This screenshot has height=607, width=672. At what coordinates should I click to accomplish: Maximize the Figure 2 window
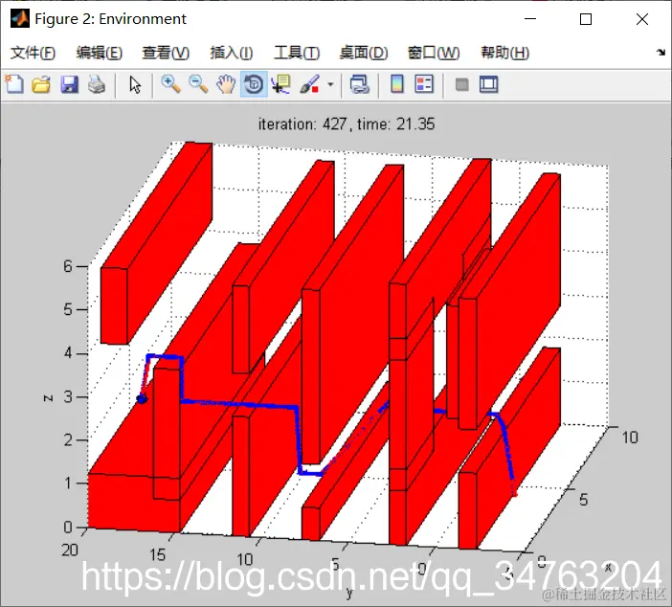(586, 19)
